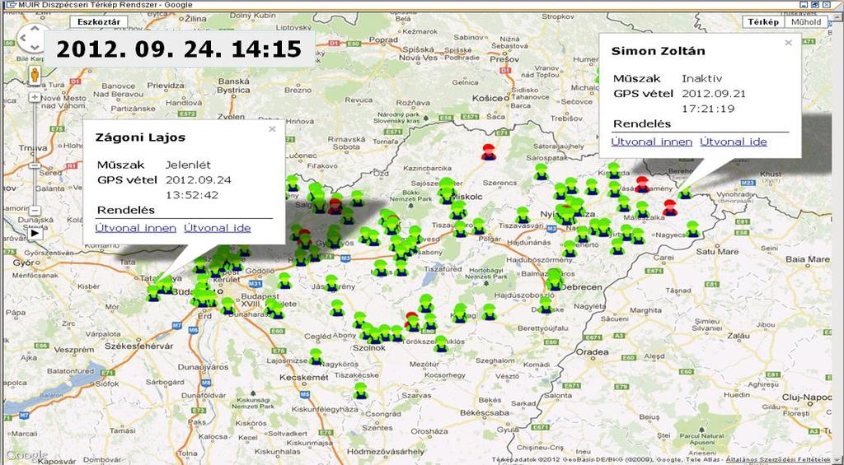This screenshot has height=465, width=844.
Task: Click the Simon Zoltán name heading
Action: (x=659, y=51)
